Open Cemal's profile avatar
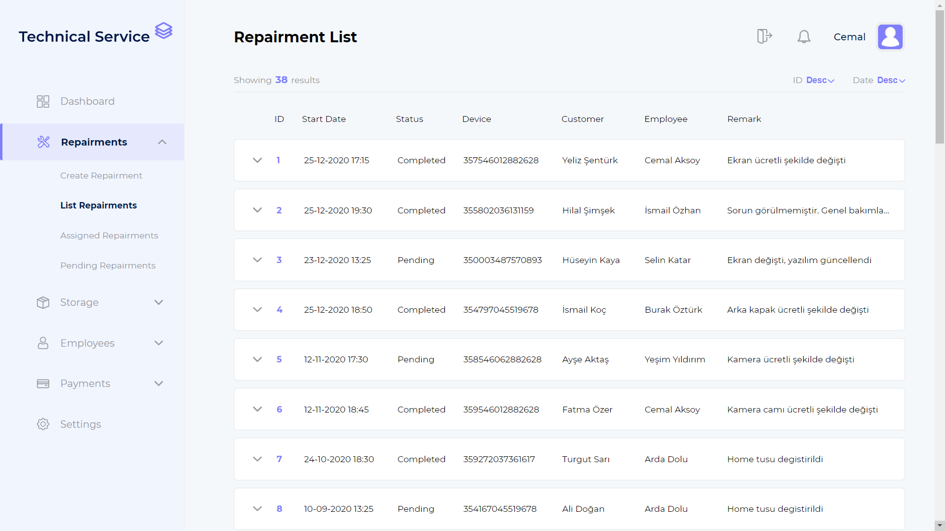This screenshot has height=531, width=945. click(890, 37)
